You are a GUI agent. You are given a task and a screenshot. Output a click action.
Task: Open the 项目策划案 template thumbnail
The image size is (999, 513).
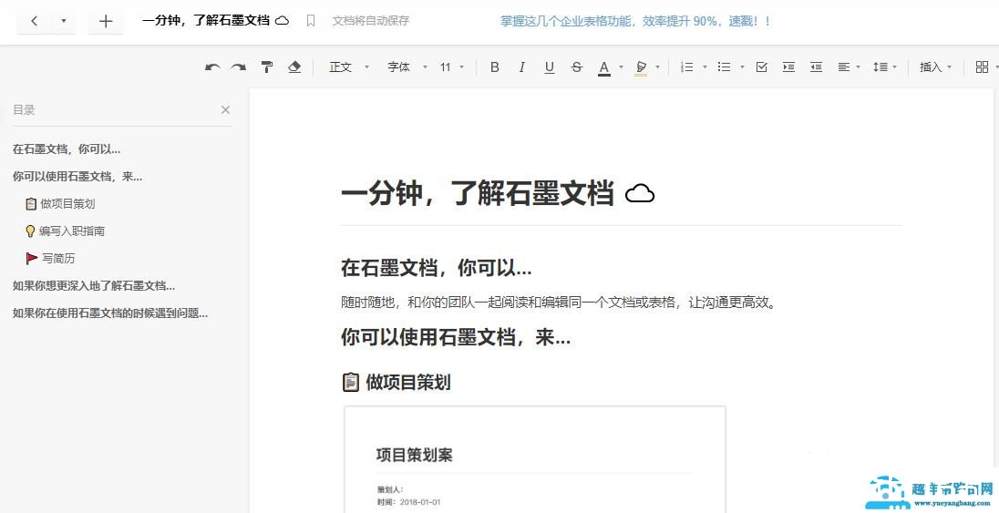(534, 459)
